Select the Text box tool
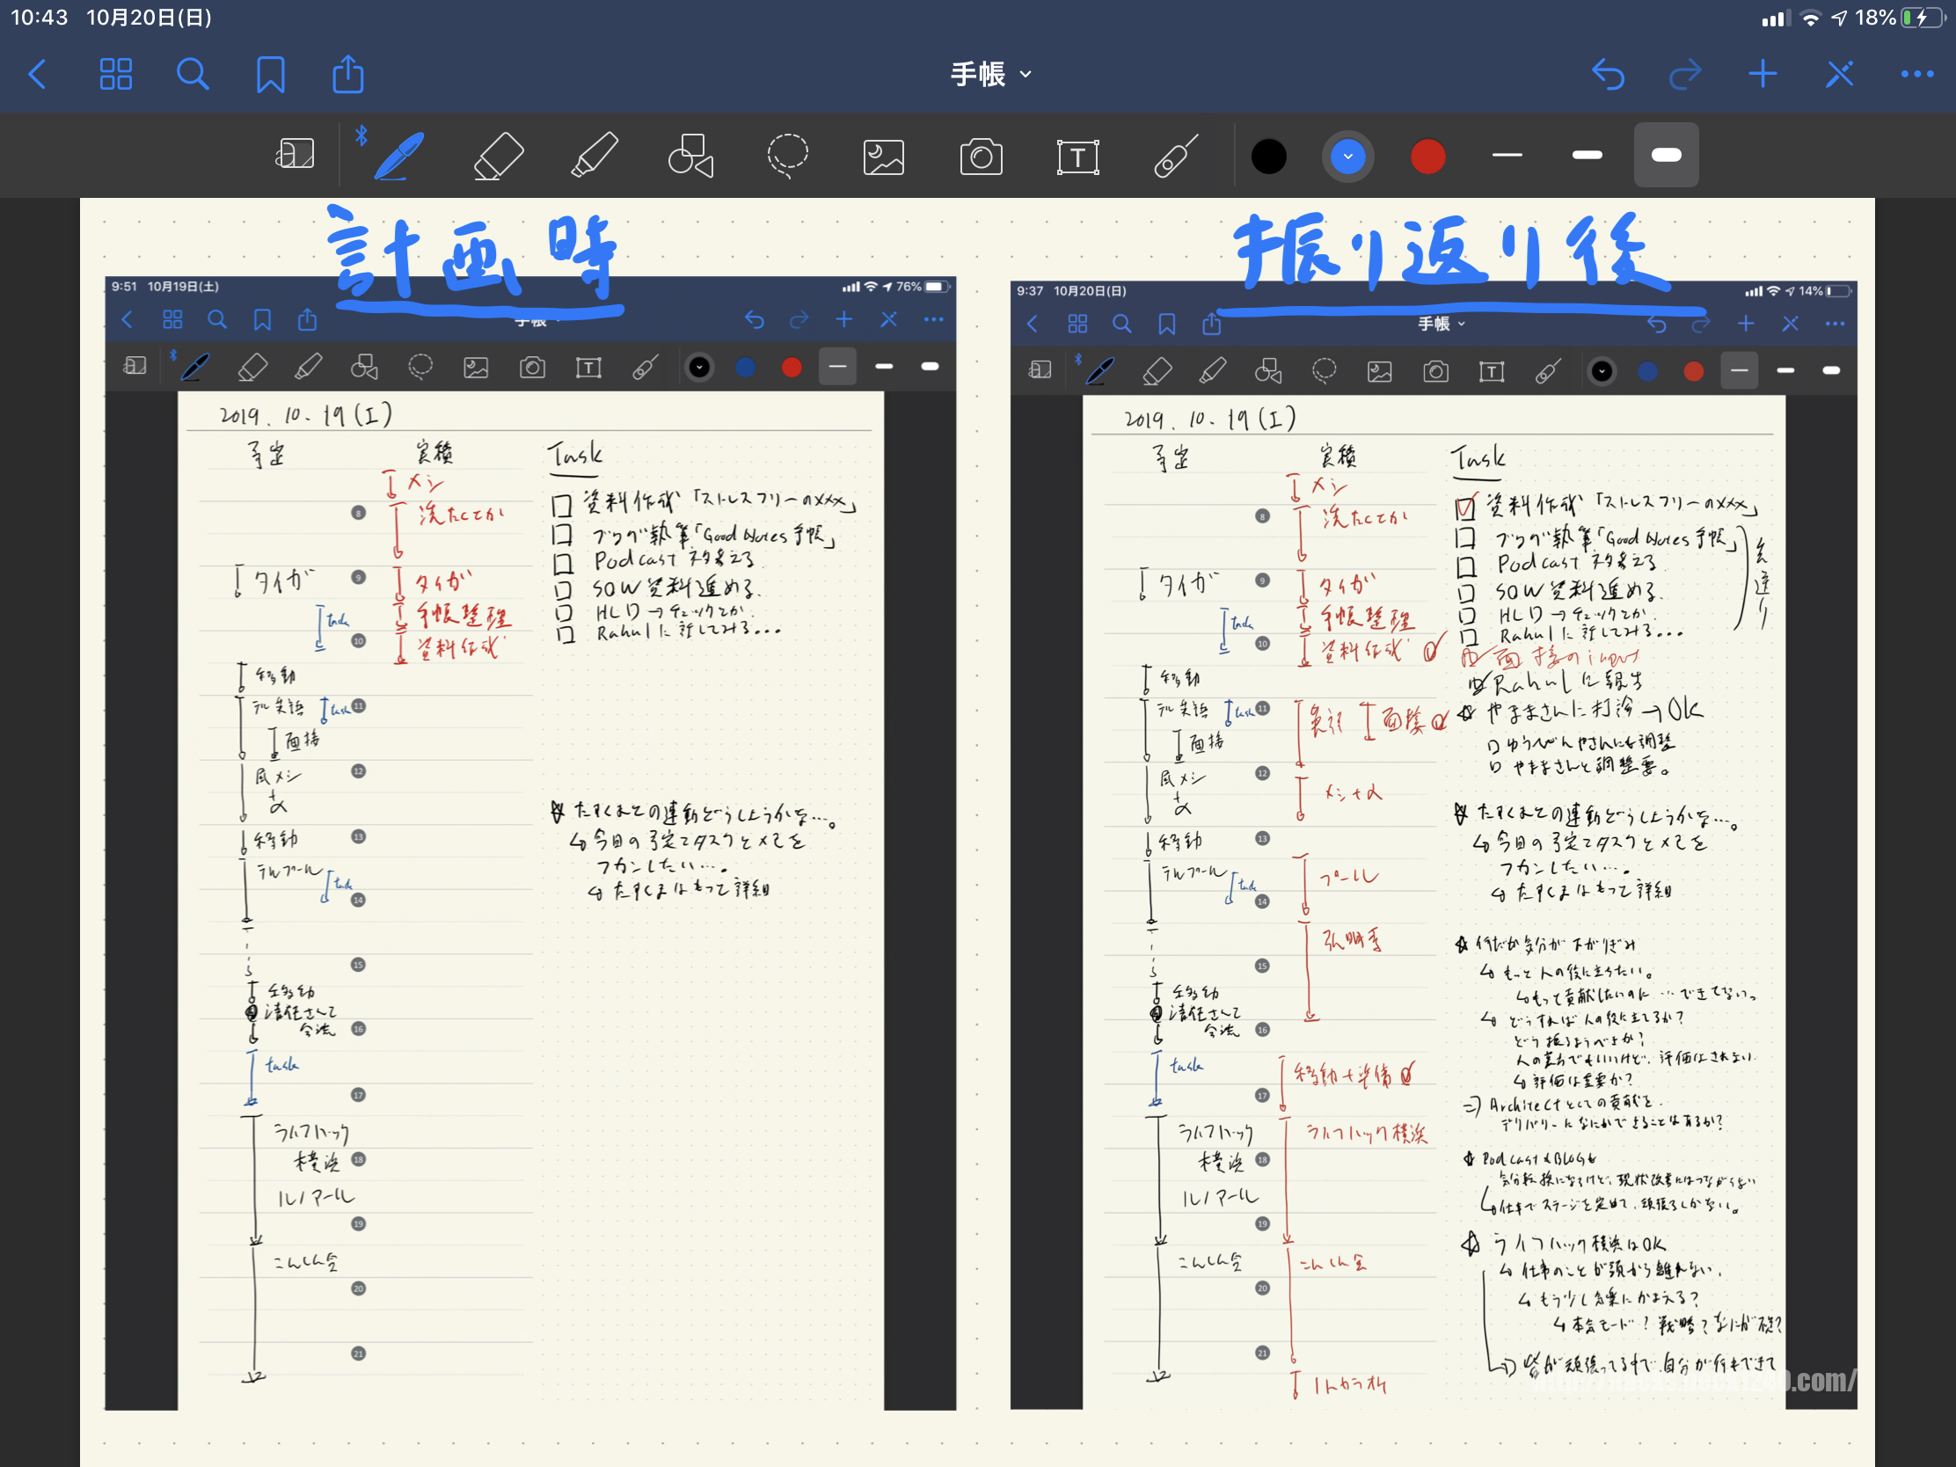The image size is (1956, 1467). (1078, 157)
